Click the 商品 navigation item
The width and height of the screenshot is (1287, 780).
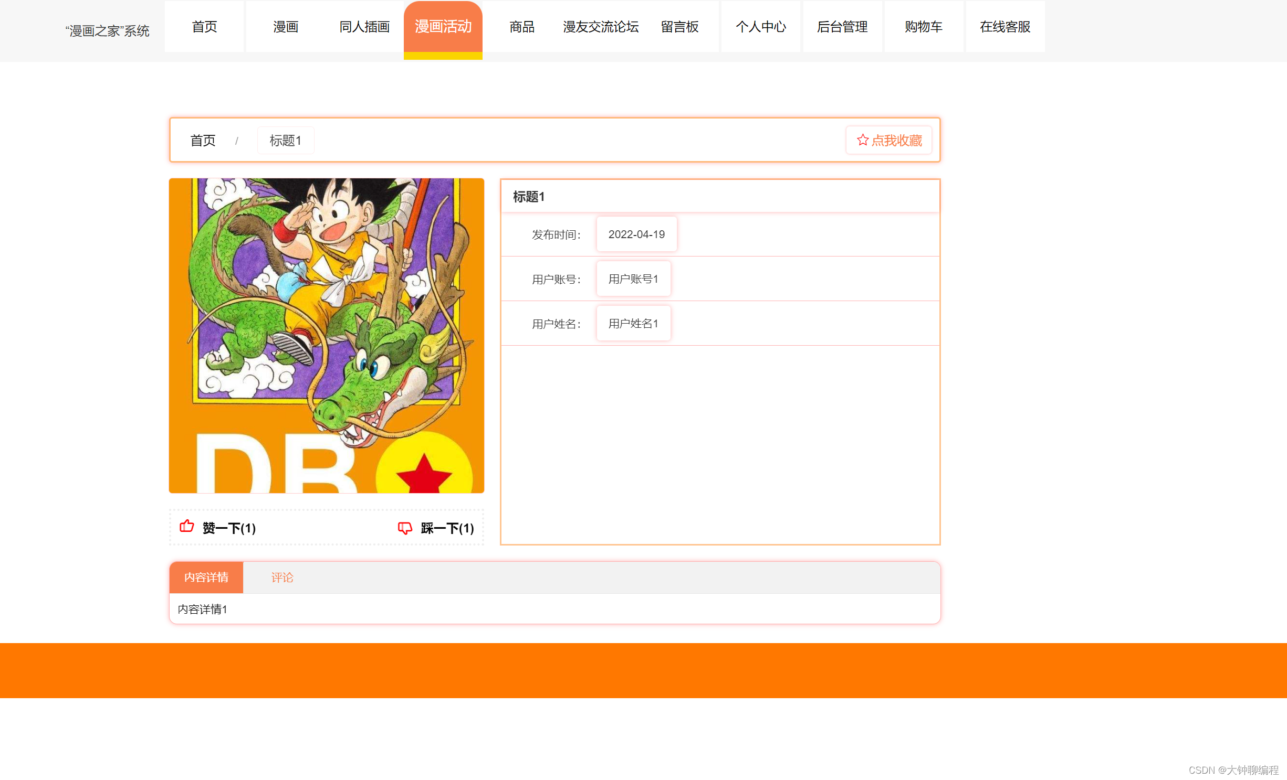522,27
